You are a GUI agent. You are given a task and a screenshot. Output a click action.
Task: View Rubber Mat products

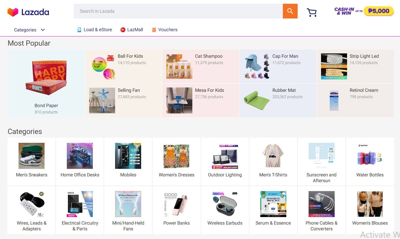point(278,100)
